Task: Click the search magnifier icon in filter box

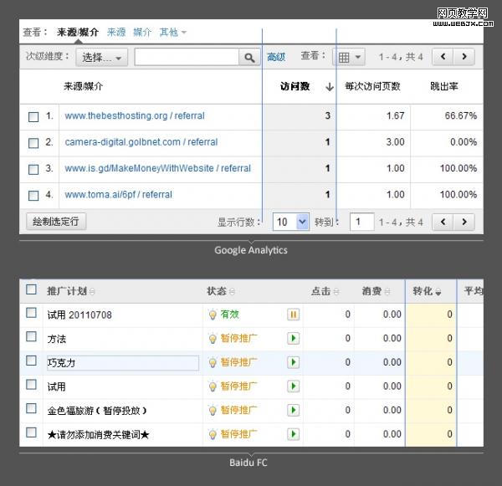Action: point(249,58)
